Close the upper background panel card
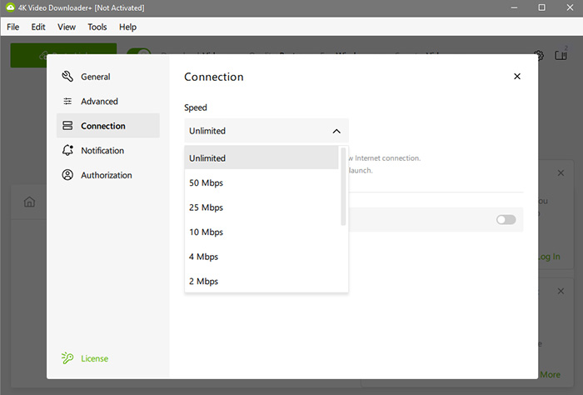583x395 pixels. (561, 173)
